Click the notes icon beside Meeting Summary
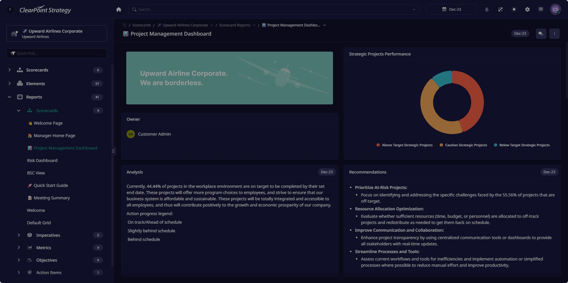The height and width of the screenshot is (283, 568). (x=30, y=198)
